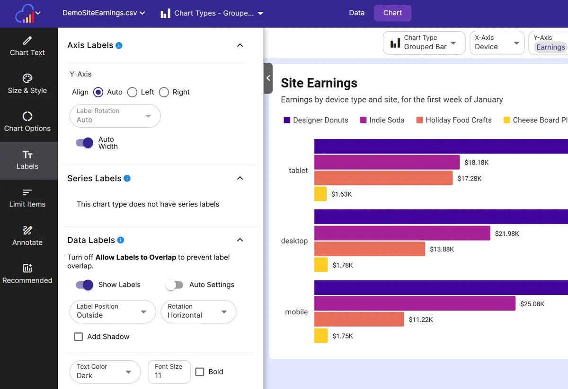
Task: Collapse the Axis Labels section
Action: click(x=240, y=45)
